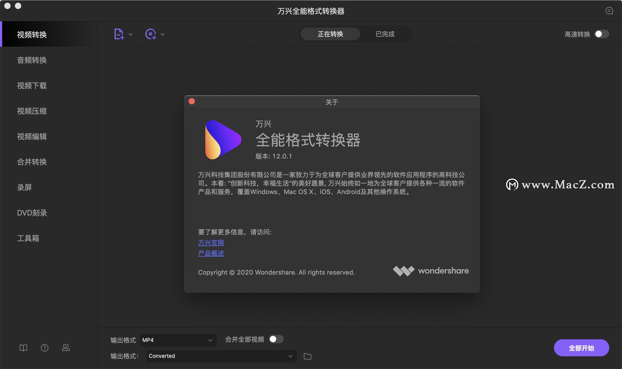Click the app logo in About dialog

[x=223, y=139]
